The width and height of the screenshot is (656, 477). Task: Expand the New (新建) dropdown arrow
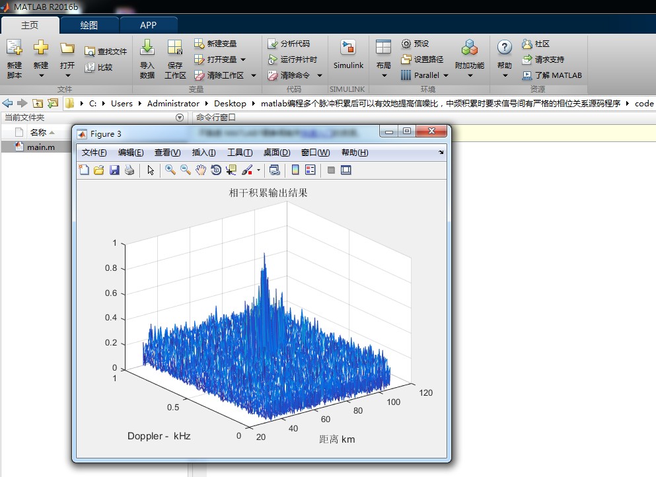41,76
